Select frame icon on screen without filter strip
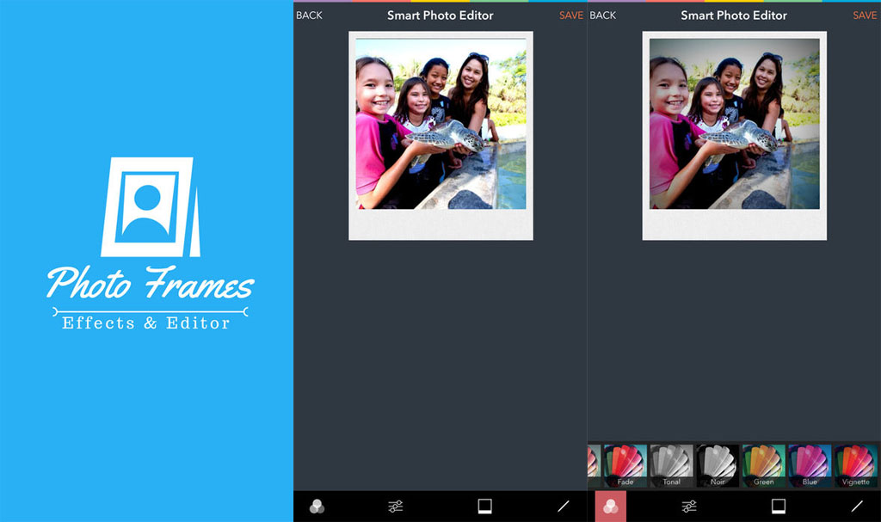The width and height of the screenshot is (881, 522). click(485, 506)
